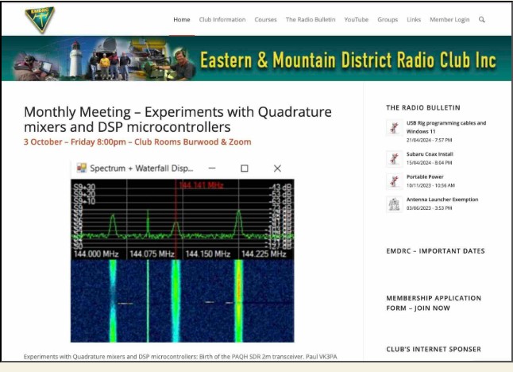
Task: Go to the YouTube menu link
Action: pyautogui.click(x=356, y=19)
